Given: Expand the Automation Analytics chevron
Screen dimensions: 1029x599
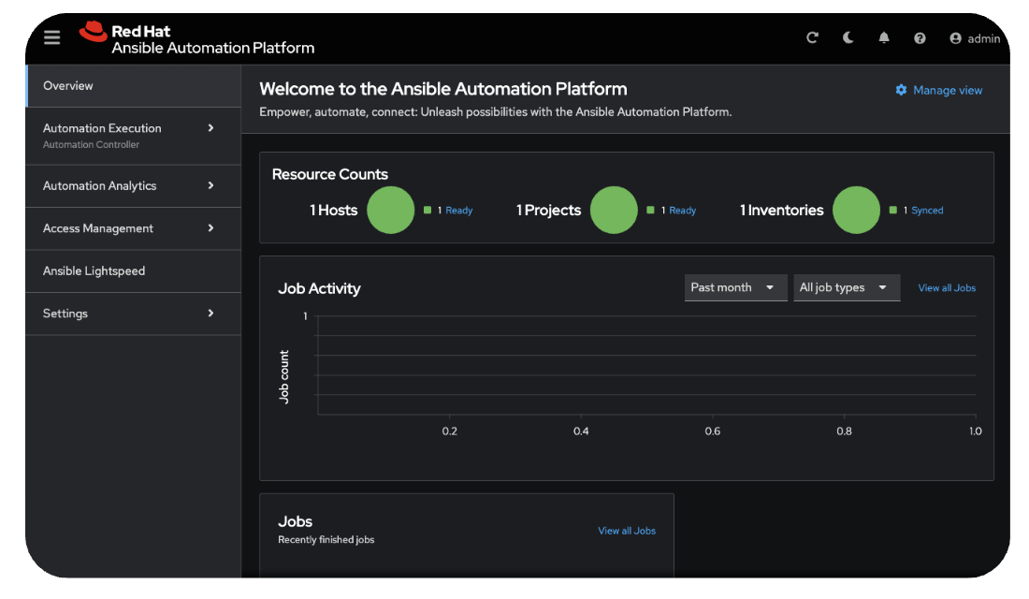Looking at the screenshot, I should click(210, 186).
